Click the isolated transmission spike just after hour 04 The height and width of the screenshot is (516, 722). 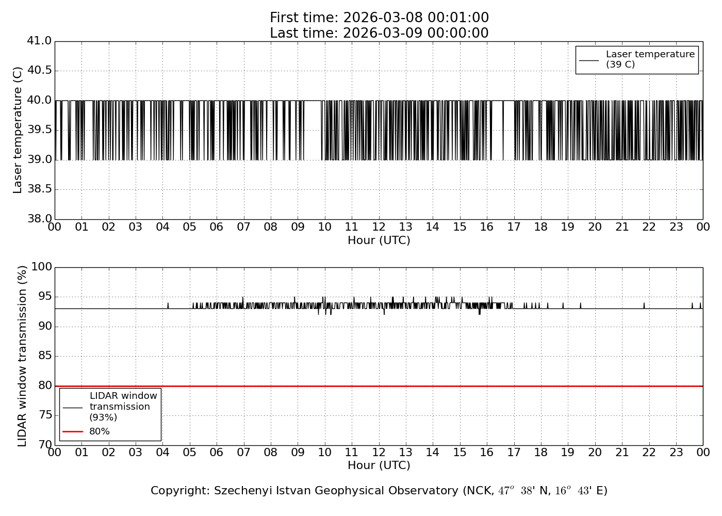[x=168, y=305]
